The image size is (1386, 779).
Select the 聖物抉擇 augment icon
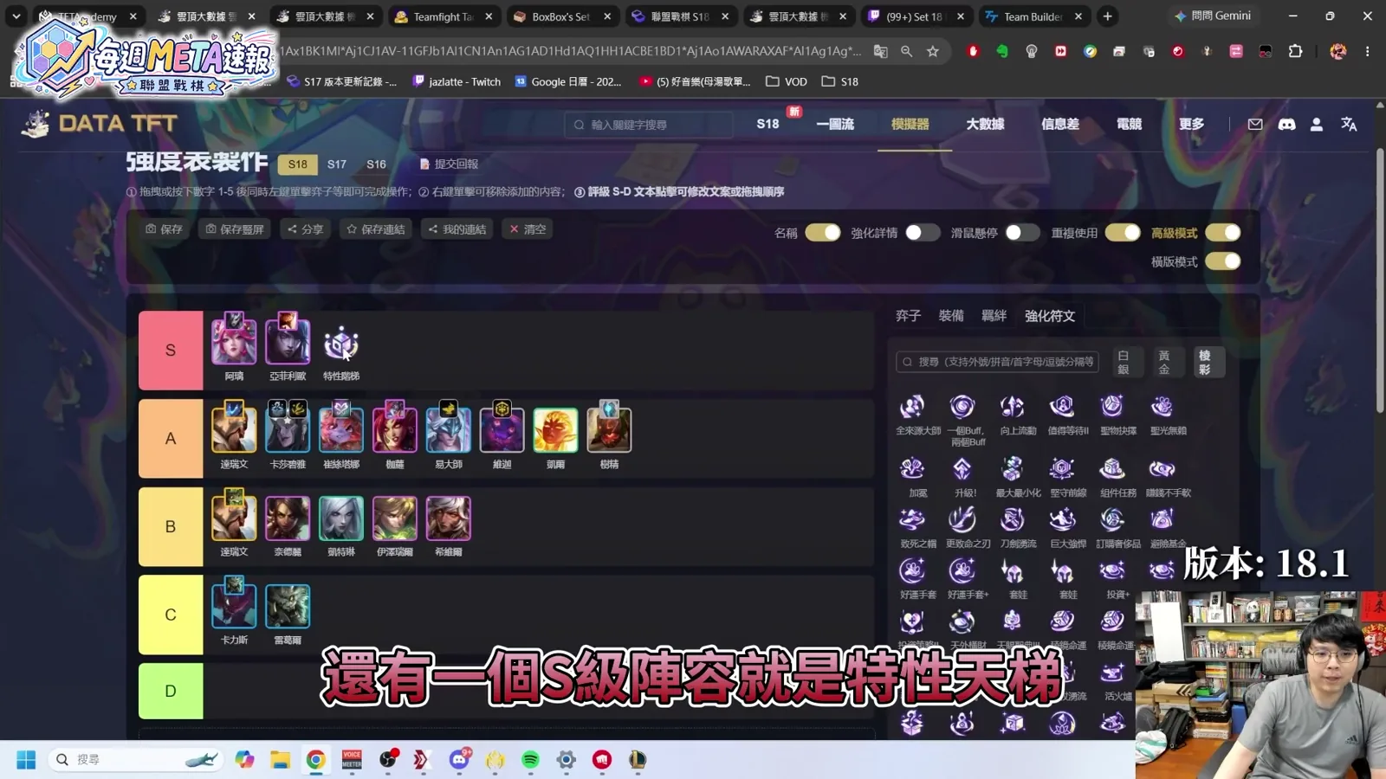click(1112, 406)
